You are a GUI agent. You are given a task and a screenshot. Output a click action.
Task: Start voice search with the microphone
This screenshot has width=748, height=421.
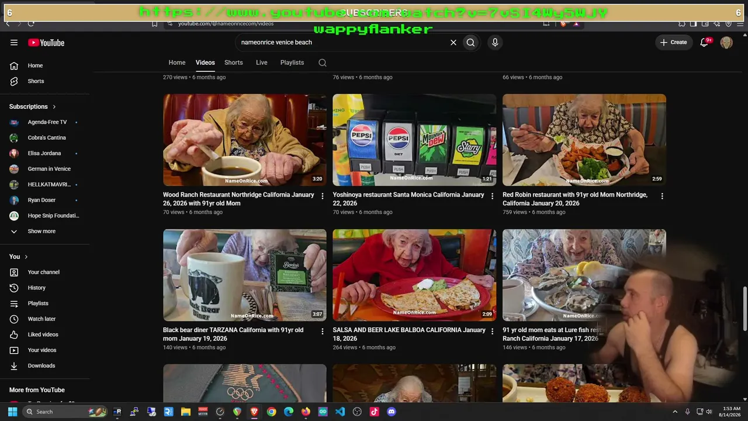(x=495, y=42)
